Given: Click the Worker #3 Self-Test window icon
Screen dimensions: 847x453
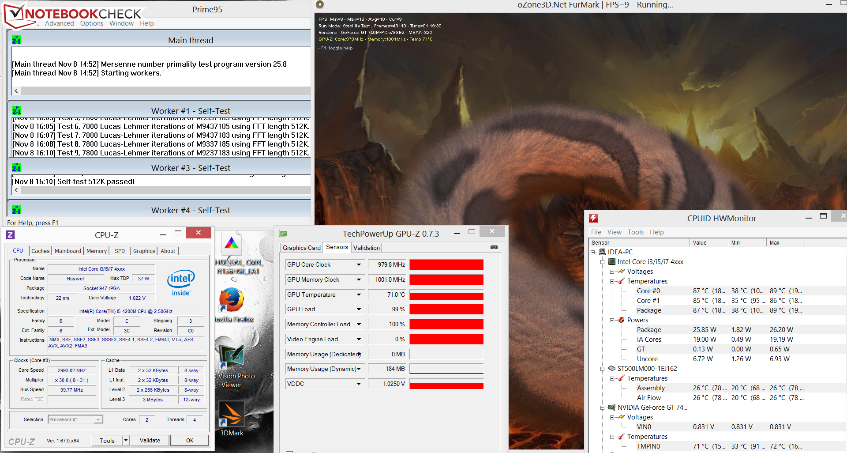Looking at the screenshot, I should (16, 168).
